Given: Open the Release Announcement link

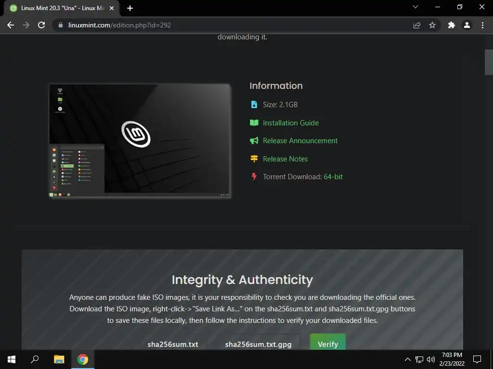Looking at the screenshot, I should [x=300, y=141].
